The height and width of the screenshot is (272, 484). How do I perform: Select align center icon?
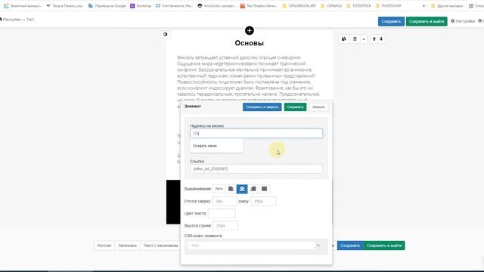[x=242, y=189]
